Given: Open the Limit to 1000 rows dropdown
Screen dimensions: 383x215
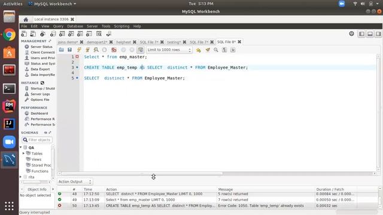Looking at the screenshot, I should (x=169, y=50).
